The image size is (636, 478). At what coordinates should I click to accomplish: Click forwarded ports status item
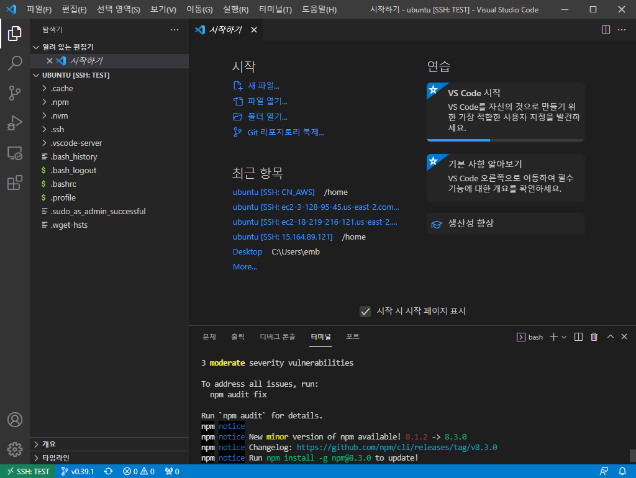[172, 471]
